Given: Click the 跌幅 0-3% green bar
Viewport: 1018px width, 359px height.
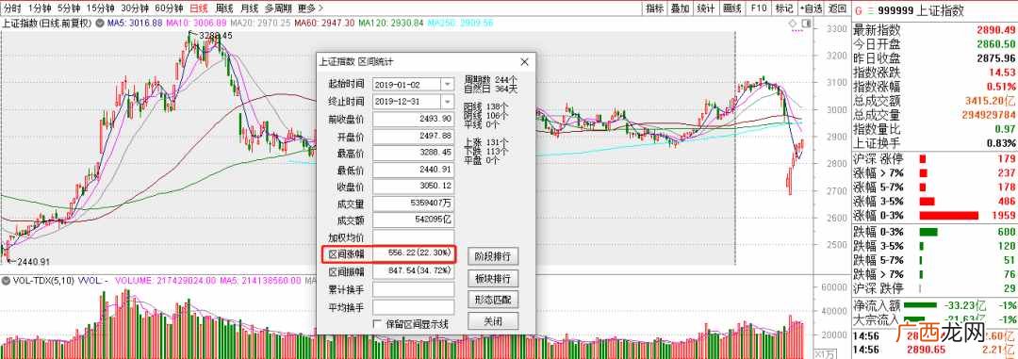Looking at the screenshot, I should [928, 232].
